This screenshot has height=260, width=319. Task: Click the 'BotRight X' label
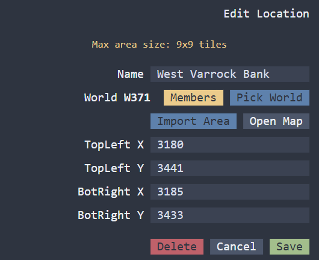[x=111, y=192]
